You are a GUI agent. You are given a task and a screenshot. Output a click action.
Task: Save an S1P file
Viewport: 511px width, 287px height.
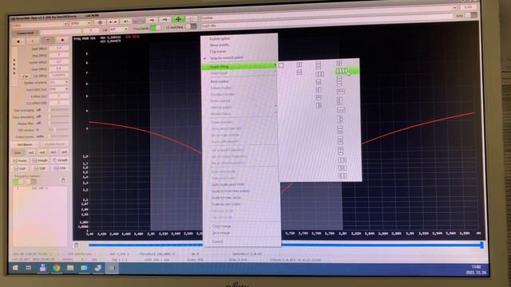(20, 168)
